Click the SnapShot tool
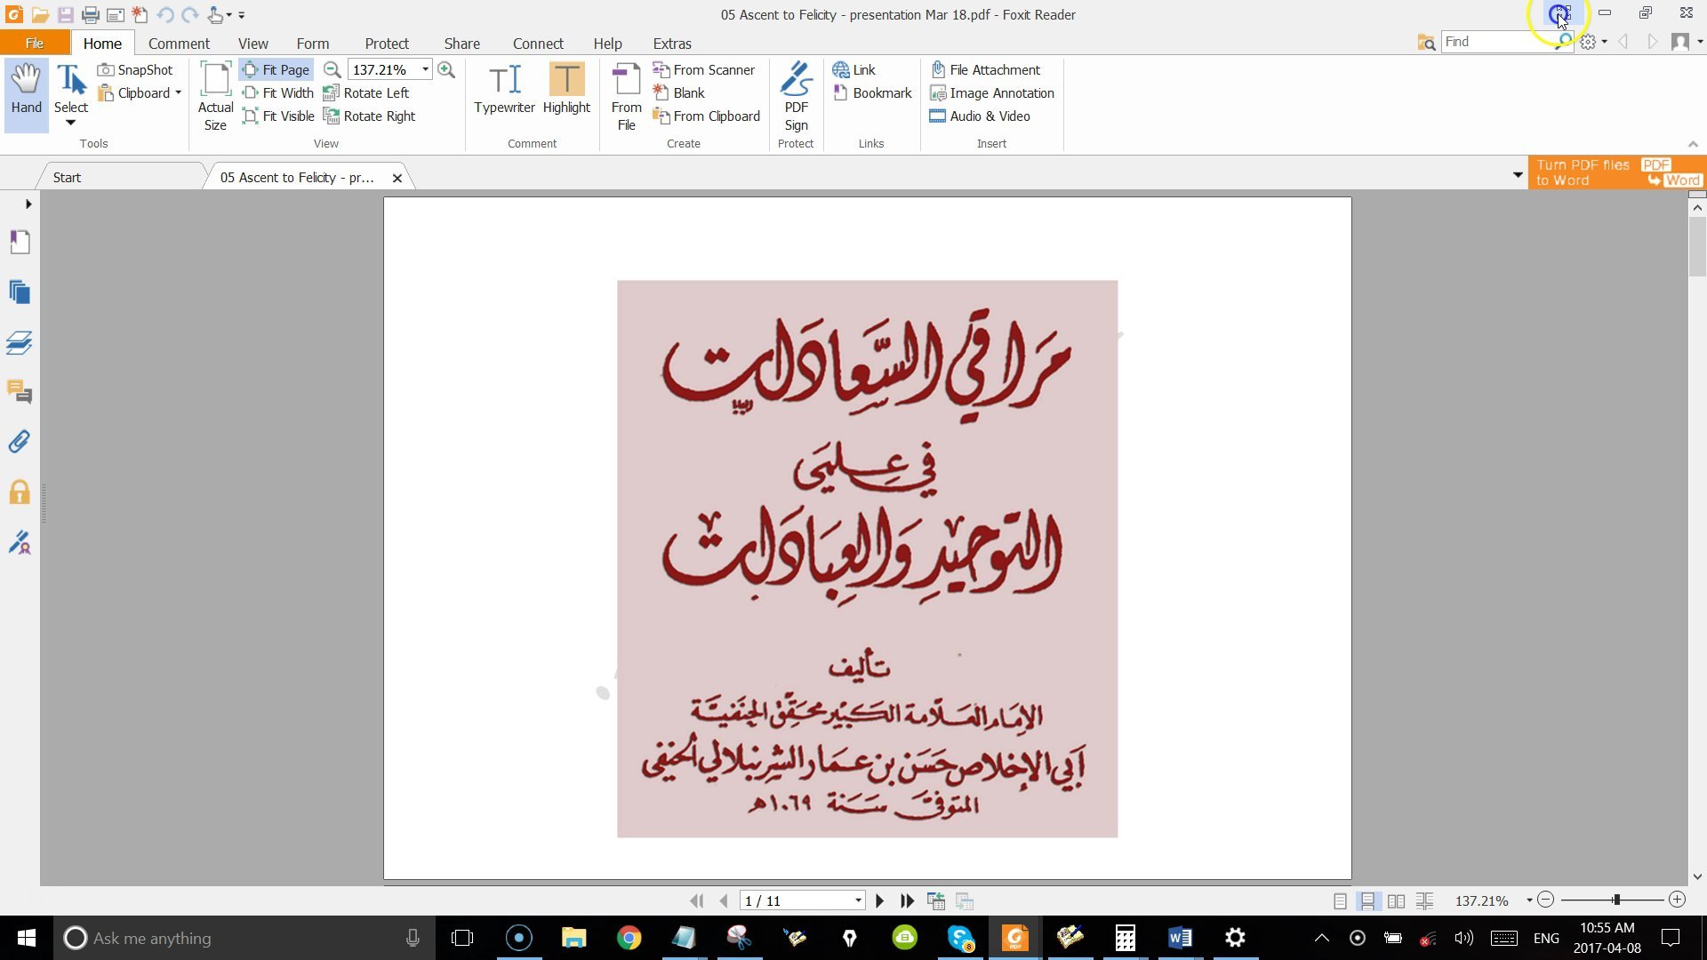This screenshot has width=1707, height=960. [x=136, y=70]
